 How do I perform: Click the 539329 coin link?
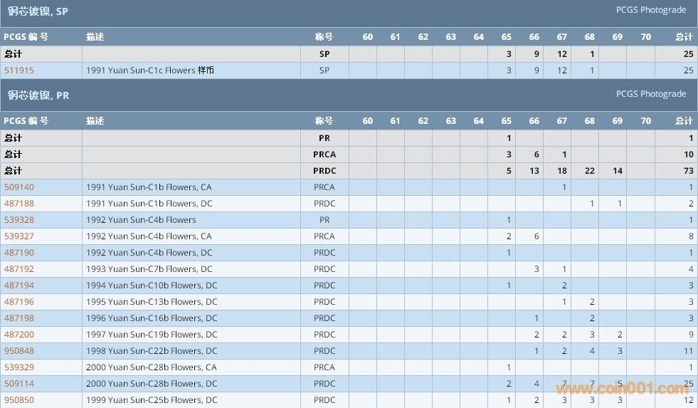coord(19,367)
